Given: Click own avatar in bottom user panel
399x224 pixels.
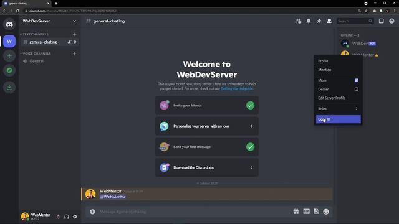Looking at the screenshot, I should (x=25, y=217).
